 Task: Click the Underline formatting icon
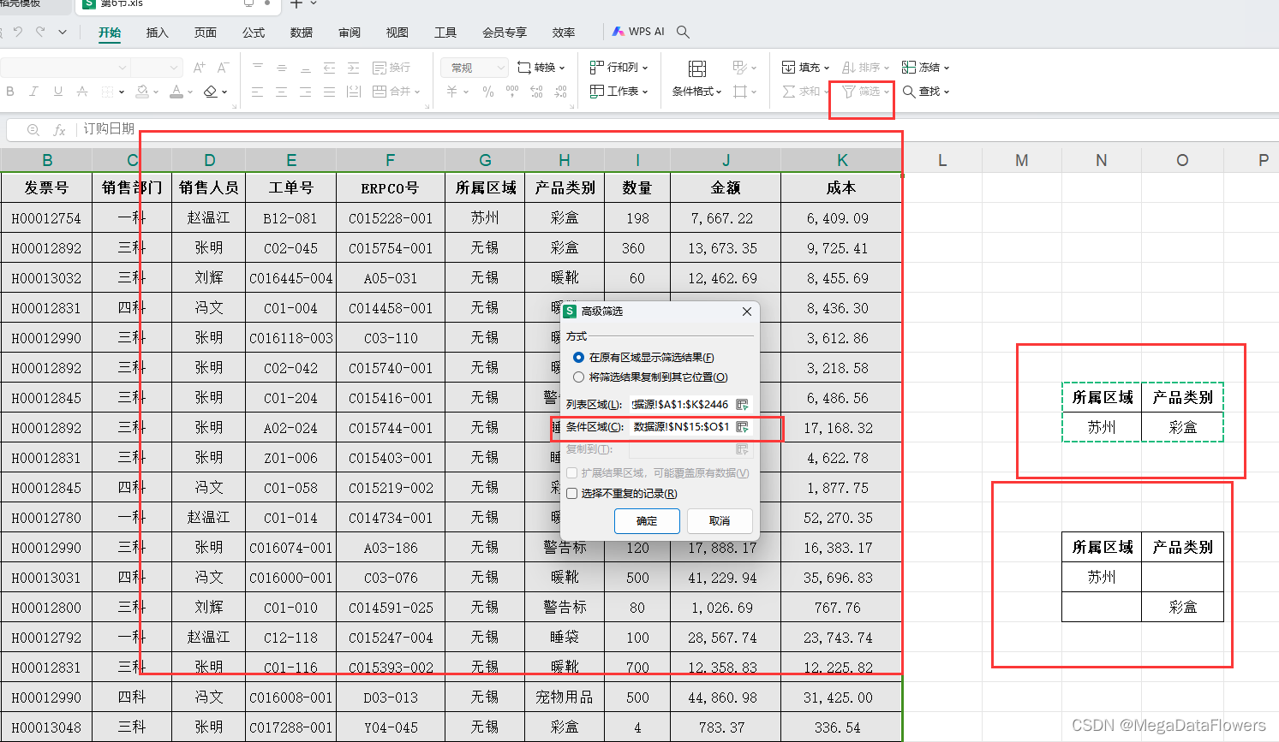(57, 92)
